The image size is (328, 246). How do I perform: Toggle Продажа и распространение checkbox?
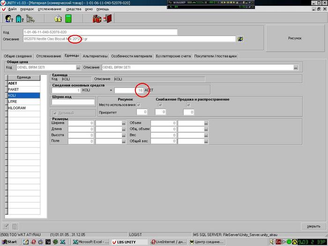tap(188, 105)
